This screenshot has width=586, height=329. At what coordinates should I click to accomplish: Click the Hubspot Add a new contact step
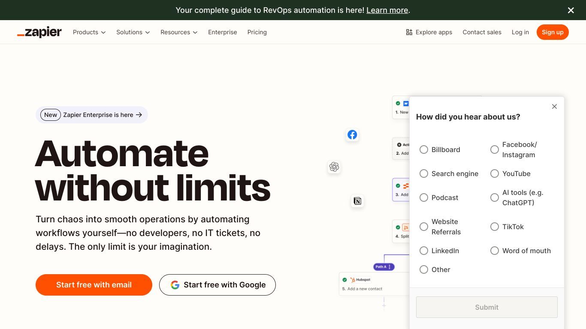coord(374,284)
